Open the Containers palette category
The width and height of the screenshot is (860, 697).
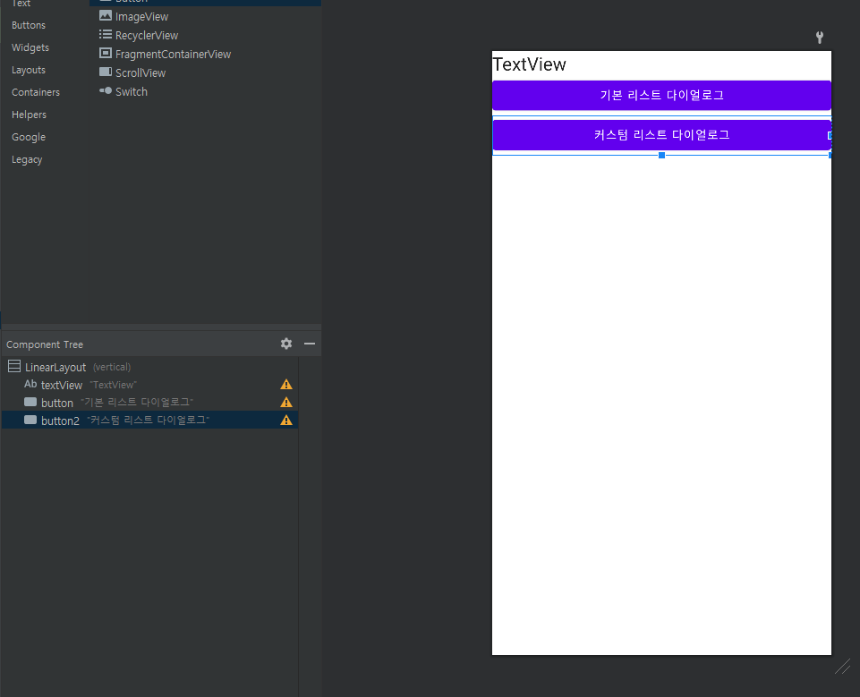pyautogui.click(x=36, y=92)
